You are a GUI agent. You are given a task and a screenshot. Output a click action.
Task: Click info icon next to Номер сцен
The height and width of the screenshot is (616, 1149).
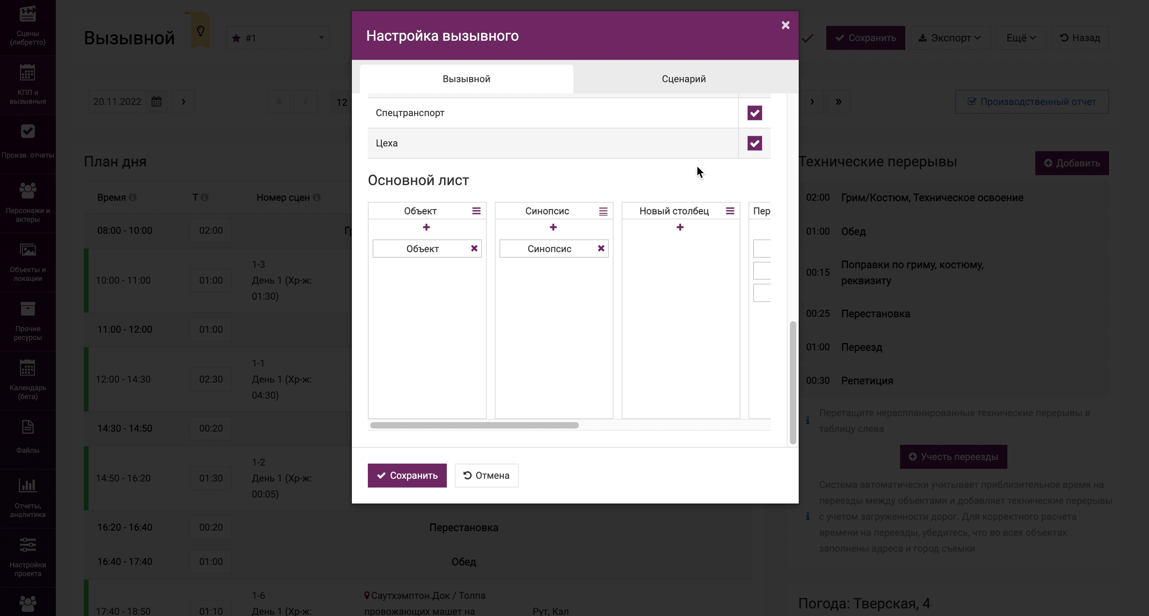pyautogui.click(x=316, y=197)
